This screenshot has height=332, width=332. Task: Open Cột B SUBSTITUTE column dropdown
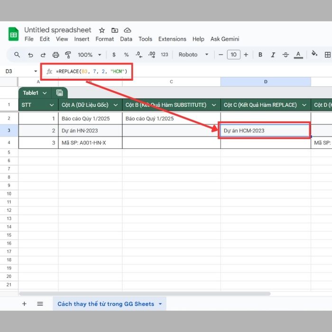click(x=214, y=105)
